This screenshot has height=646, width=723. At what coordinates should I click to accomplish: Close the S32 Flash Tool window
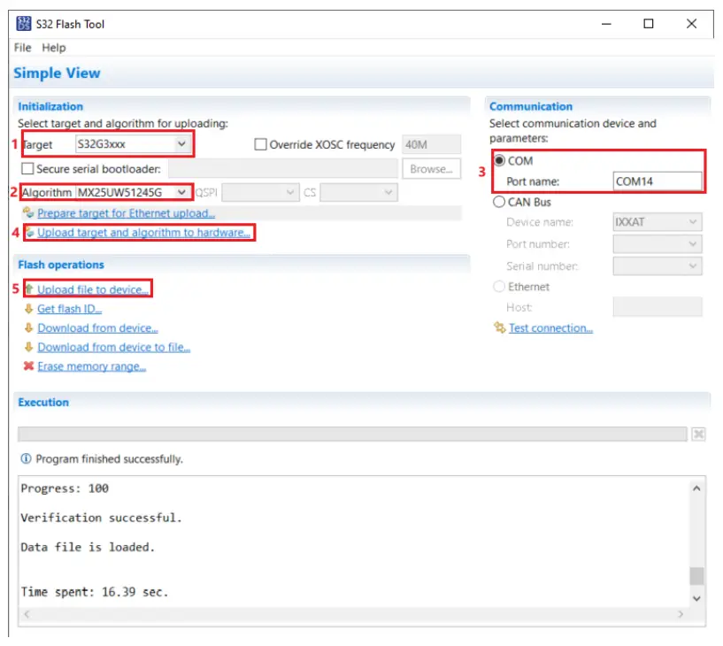691,24
